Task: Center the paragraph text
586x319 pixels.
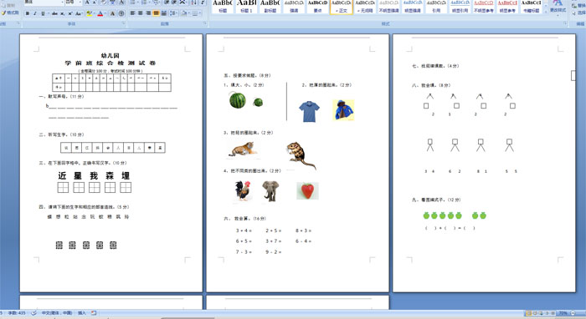Action: pyautogui.click(x=140, y=13)
